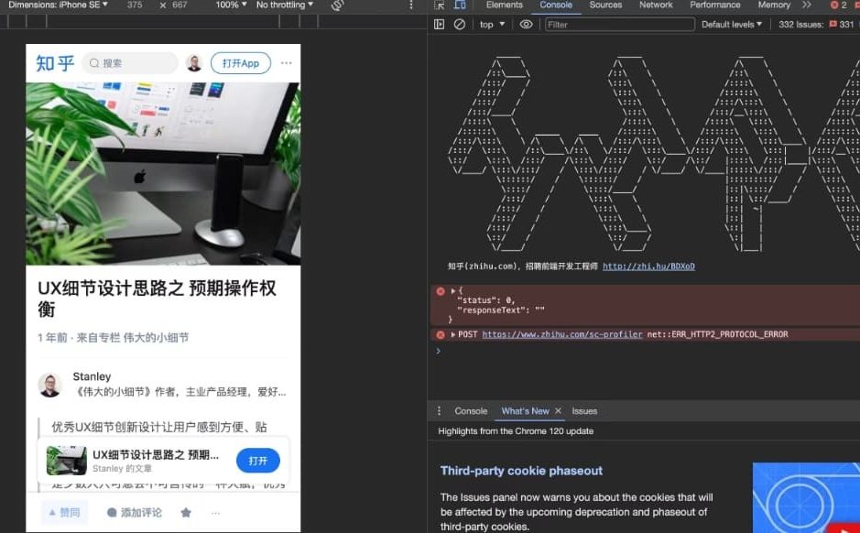Image resolution: width=860 pixels, height=533 pixels.
Task: Show more DevTools tabs with the chevron
Action: click(x=806, y=5)
